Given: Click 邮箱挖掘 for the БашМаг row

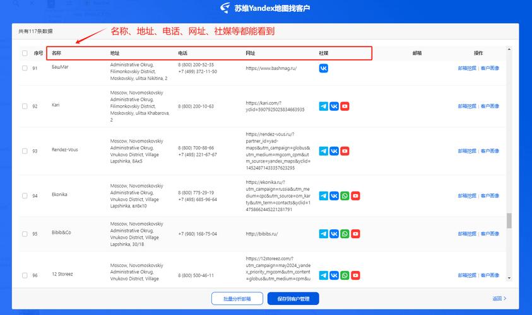Looking at the screenshot, I should [x=467, y=68].
